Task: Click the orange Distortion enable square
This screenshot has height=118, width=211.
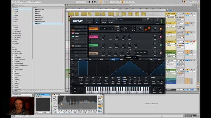Action: coord(161,29)
